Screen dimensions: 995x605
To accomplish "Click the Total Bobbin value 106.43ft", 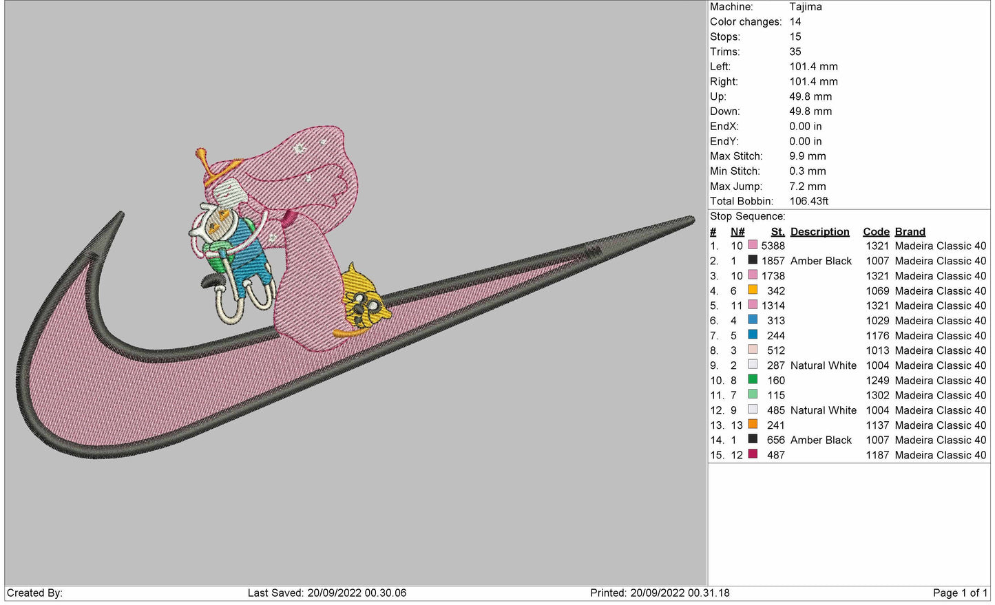I will (x=808, y=201).
